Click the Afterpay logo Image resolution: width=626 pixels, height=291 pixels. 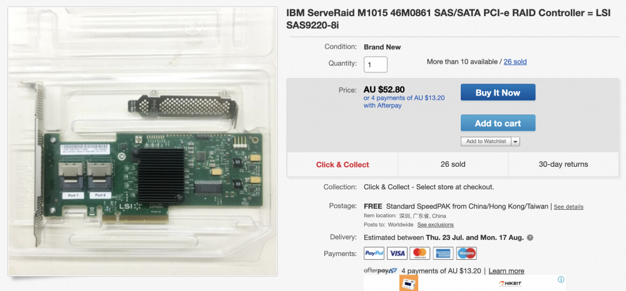381,270
